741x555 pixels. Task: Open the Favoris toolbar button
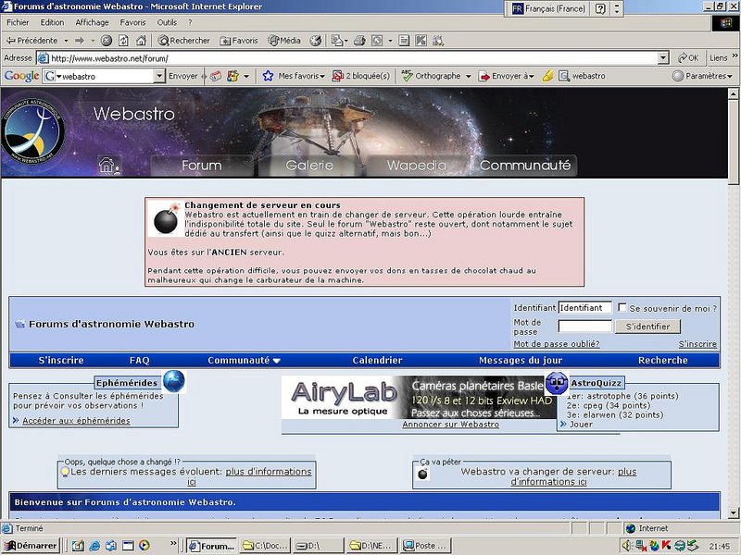coord(239,41)
